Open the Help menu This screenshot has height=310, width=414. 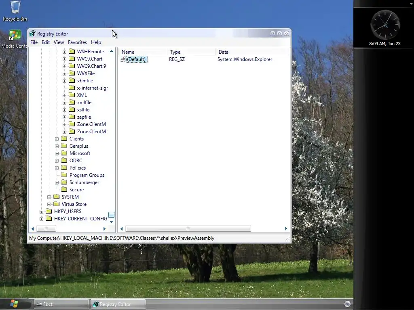[x=96, y=42]
